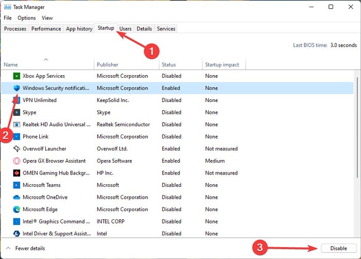
Task: Sort by the Status column header
Action: coord(180,64)
